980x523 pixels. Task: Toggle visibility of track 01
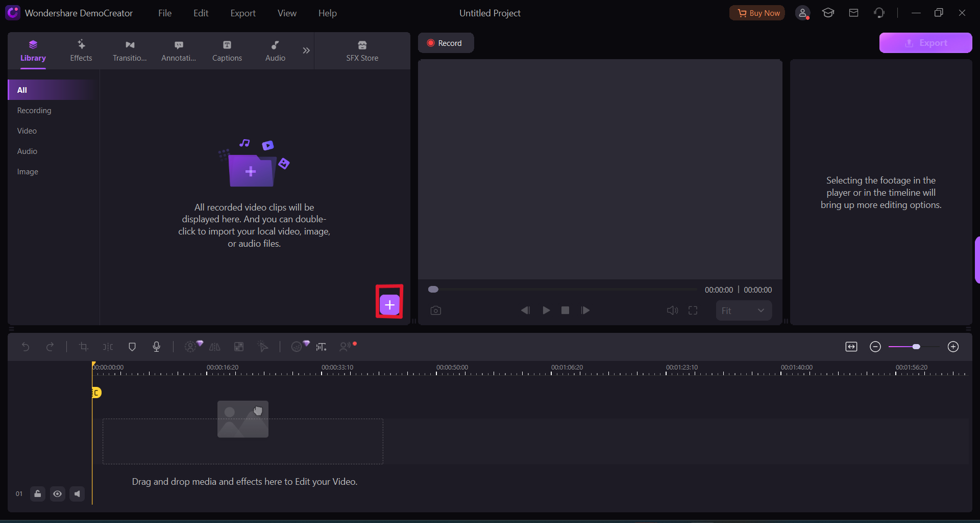click(x=58, y=494)
